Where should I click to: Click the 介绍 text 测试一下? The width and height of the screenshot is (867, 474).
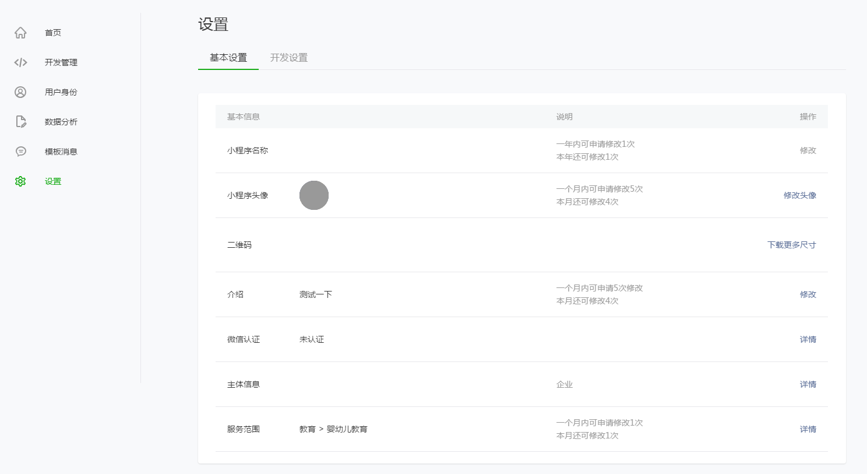pyautogui.click(x=315, y=294)
